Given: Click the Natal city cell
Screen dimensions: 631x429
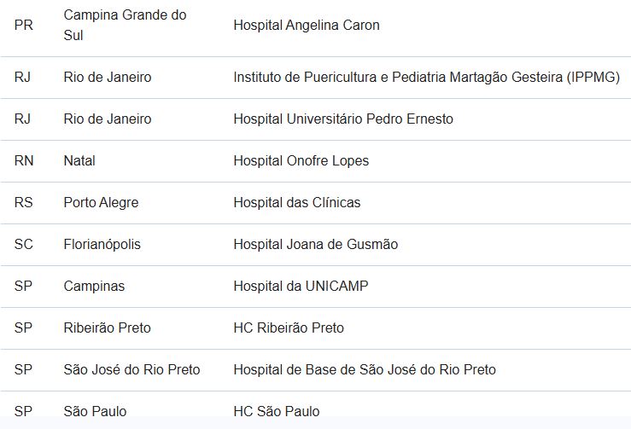Looking at the screenshot, I should pos(79,160).
